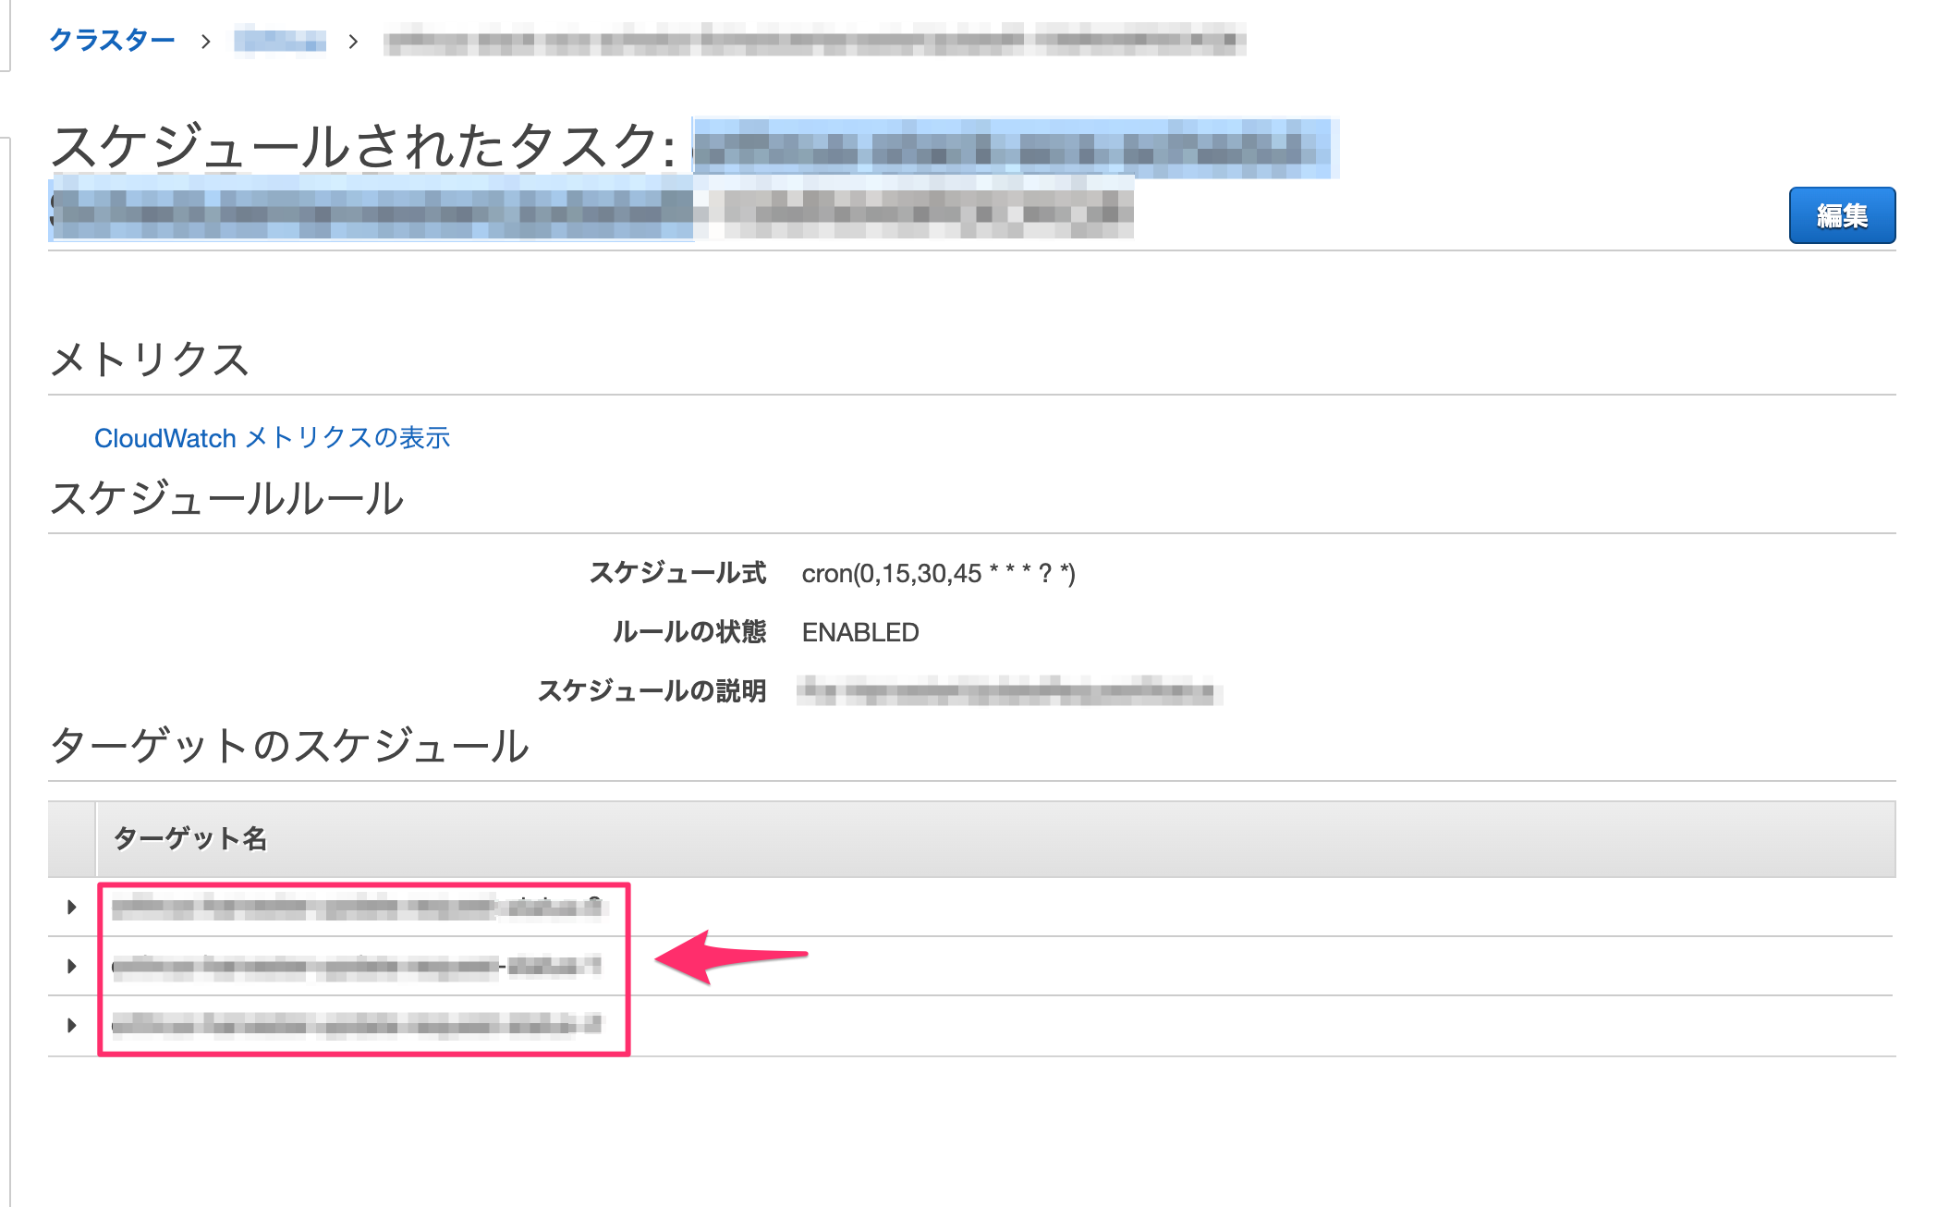Click the スケジュール式 label
The height and width of the screenshot is (1207, 1937).
678,573
